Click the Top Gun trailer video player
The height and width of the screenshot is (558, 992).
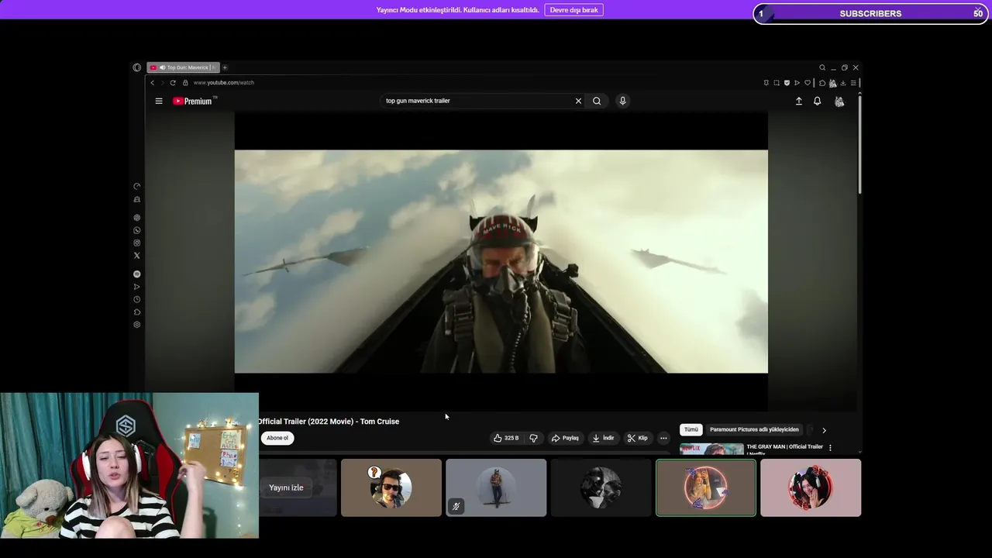(501, 261)
